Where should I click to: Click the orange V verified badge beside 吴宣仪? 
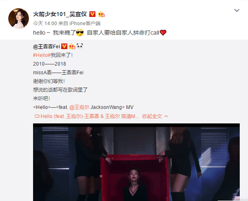(x=92, y=14)
